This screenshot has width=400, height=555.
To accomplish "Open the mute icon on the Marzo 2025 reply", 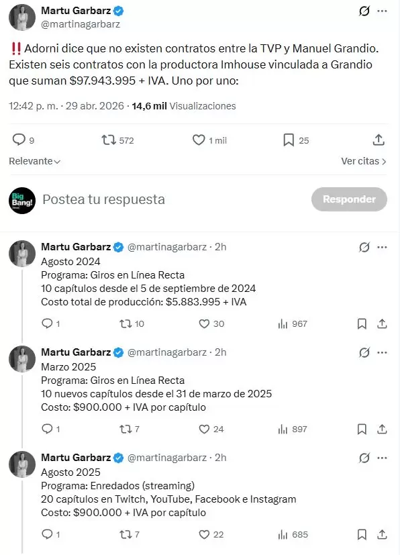I will coord(364,352).
